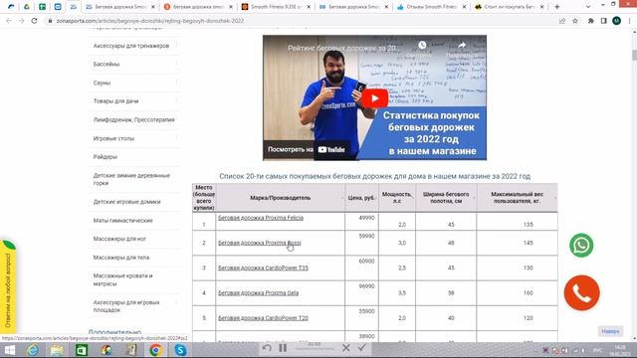Open Массажеры для тела category

coord(121,258)
